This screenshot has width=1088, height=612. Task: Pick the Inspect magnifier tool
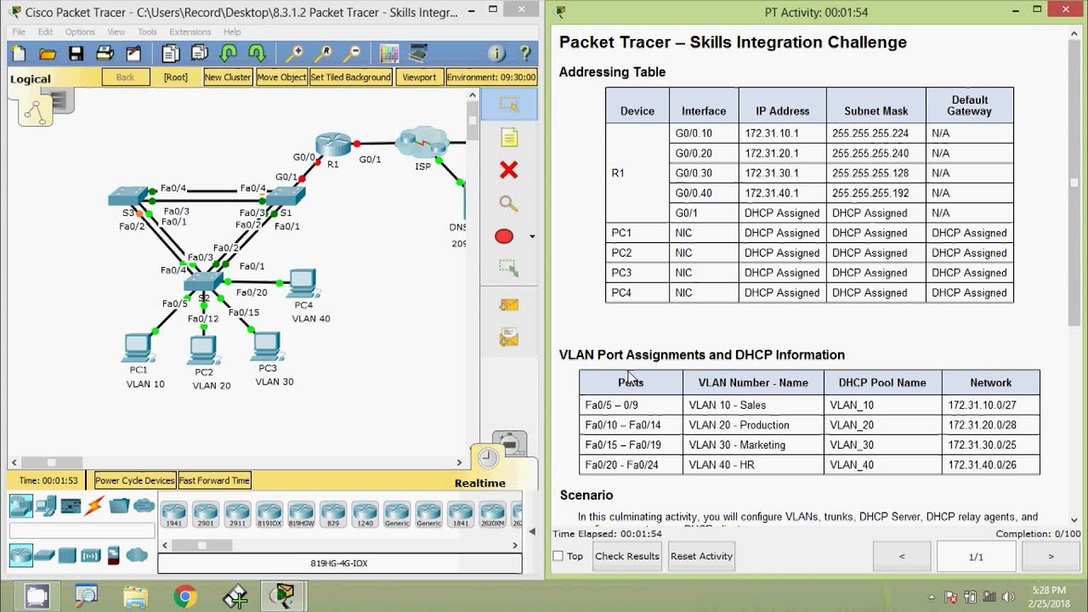pyautogui.click(x=508, y=203)
